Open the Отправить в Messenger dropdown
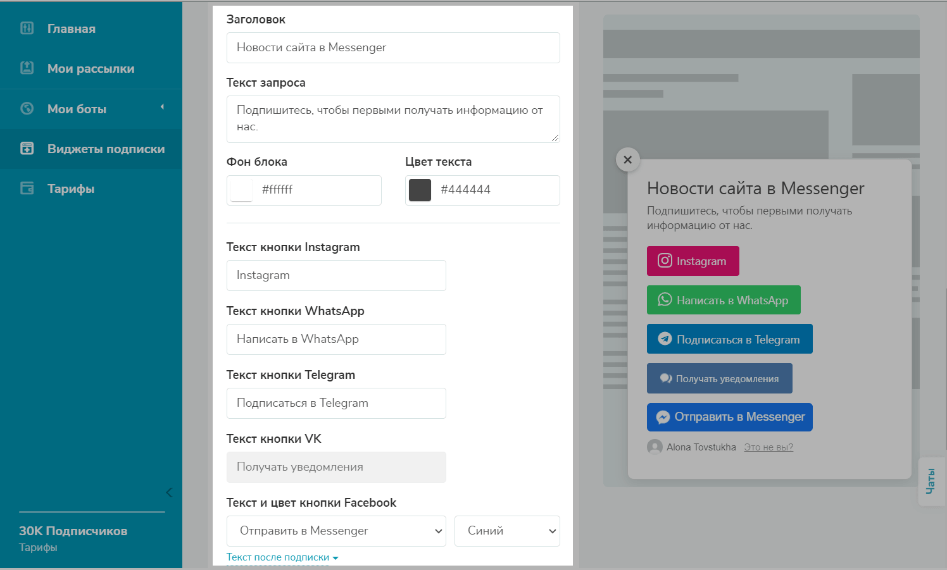 [336, 531]
